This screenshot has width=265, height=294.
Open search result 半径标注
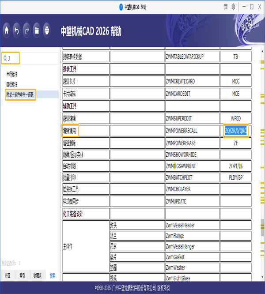pyautogui.click(x=12, y=74)
